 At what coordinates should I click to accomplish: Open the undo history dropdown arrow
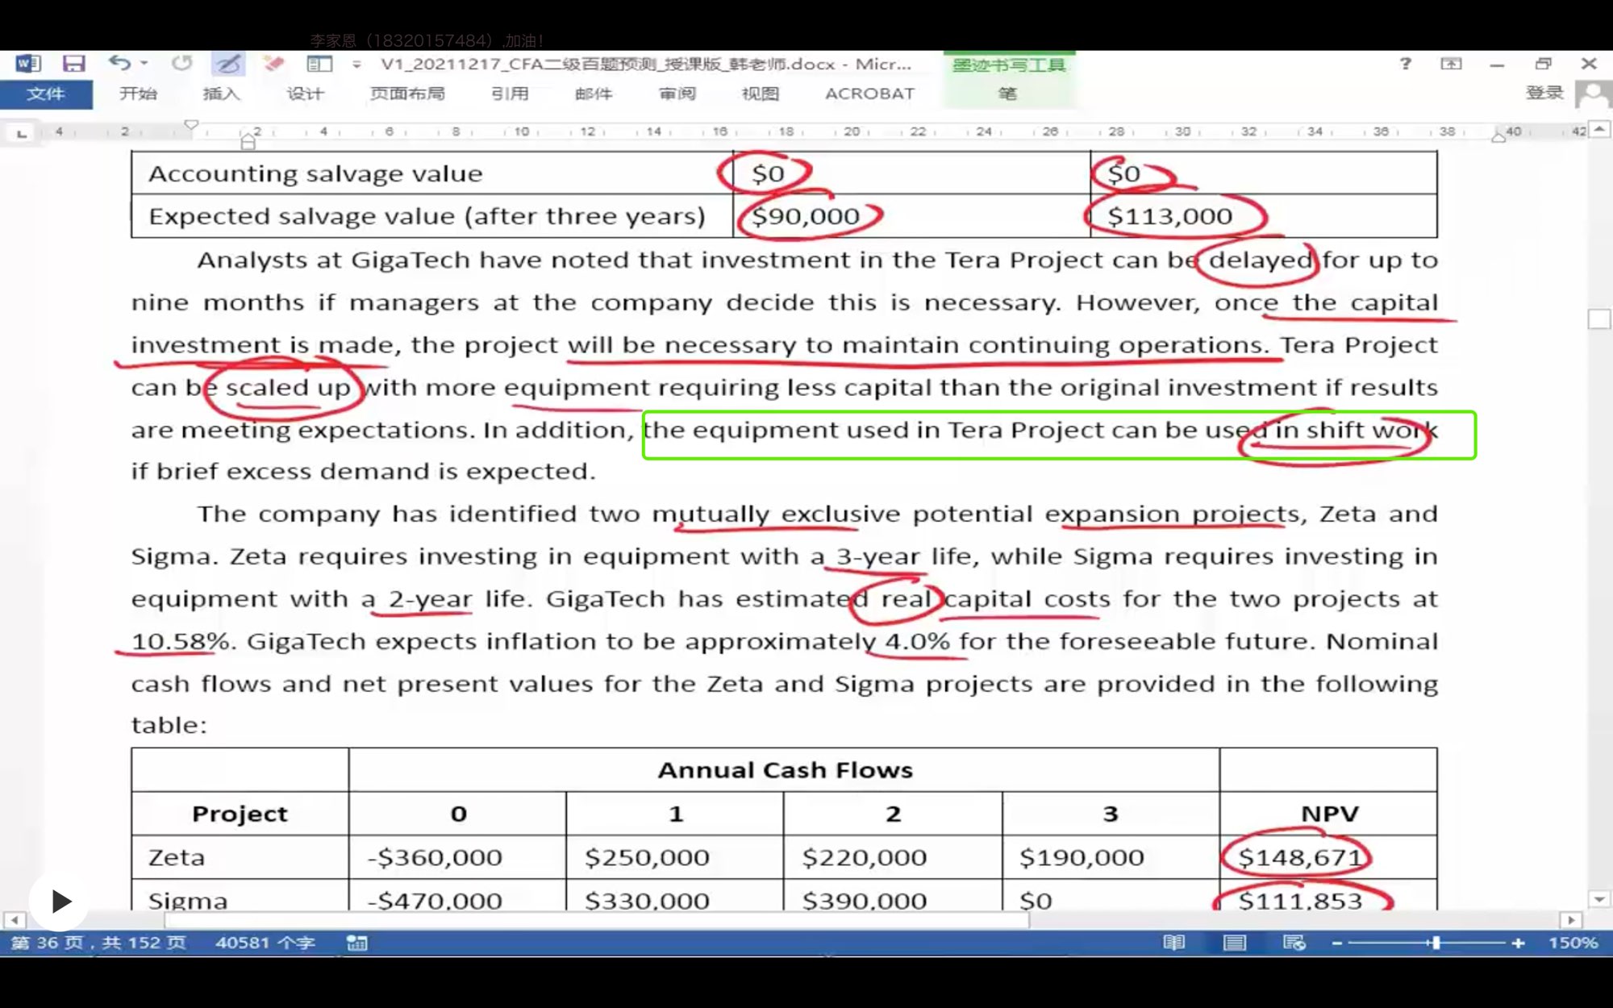point(144,63)
